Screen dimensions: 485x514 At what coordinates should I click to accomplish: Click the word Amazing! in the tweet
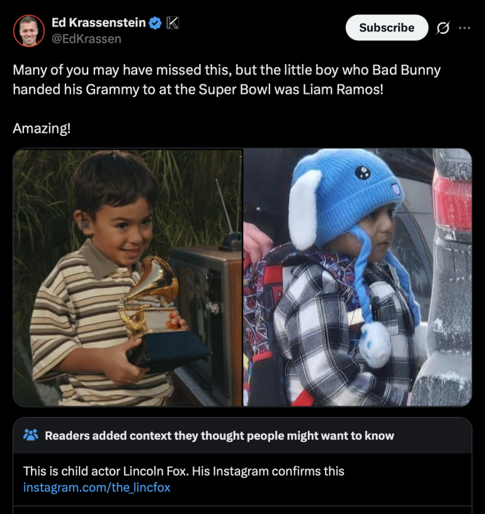click(42, 128)
